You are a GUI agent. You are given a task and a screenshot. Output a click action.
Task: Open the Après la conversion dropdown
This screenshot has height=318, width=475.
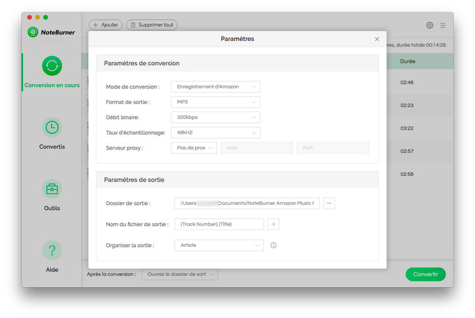[x=180, y=274]
